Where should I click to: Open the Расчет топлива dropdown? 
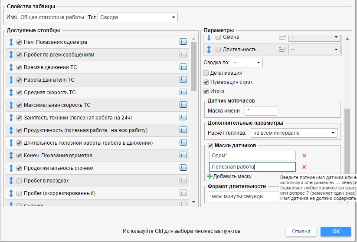coord(294,133)
